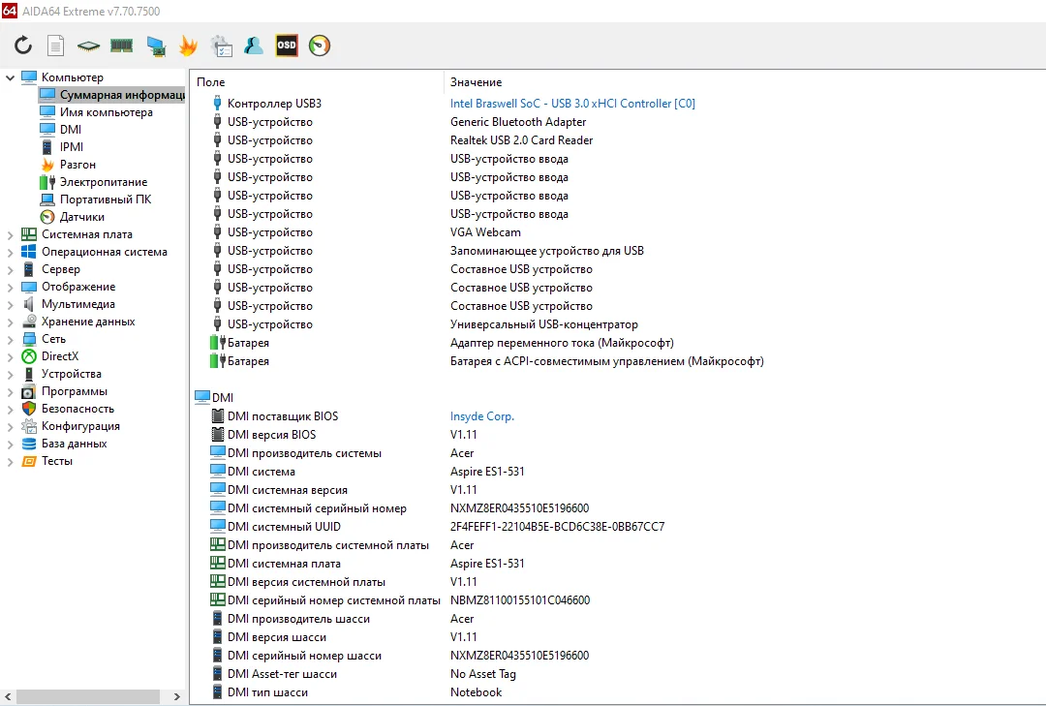This screenshot has height=706, width=1046.
Task: Click the Refresh toolbar icon
Action: tap(23, 46)
